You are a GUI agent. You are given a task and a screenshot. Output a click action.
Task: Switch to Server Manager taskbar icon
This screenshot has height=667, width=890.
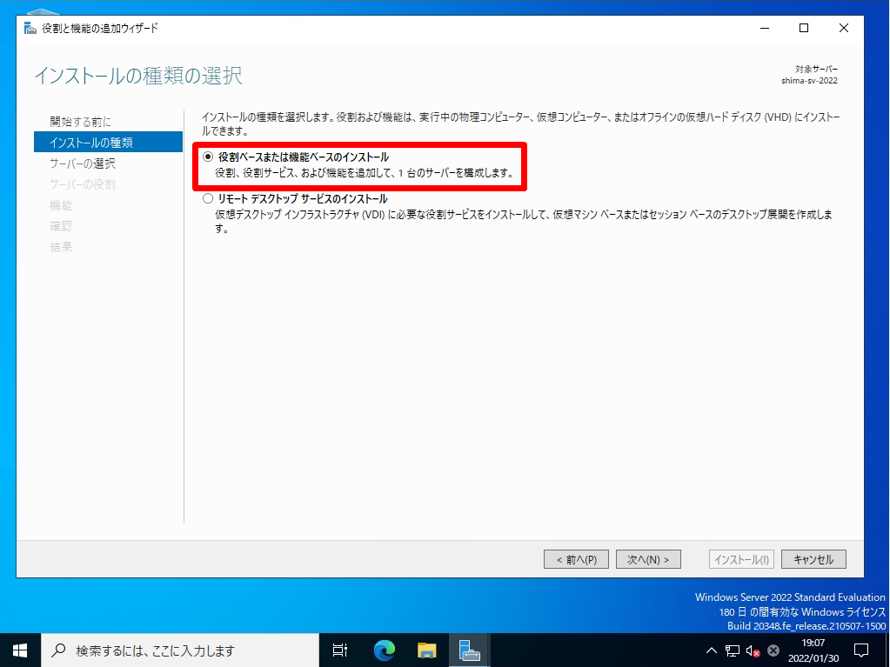pyautogui.click(x=470, y=650)
